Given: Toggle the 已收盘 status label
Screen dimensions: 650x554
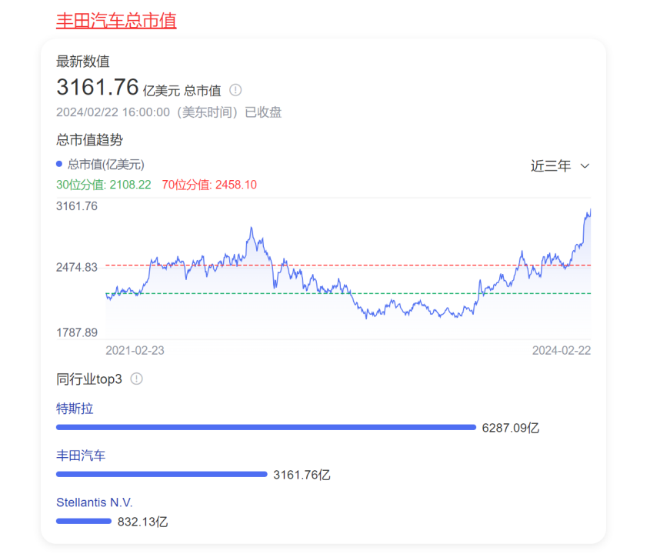Looking at the screenshot, I should pyautogui.click(x=264, y=112).
